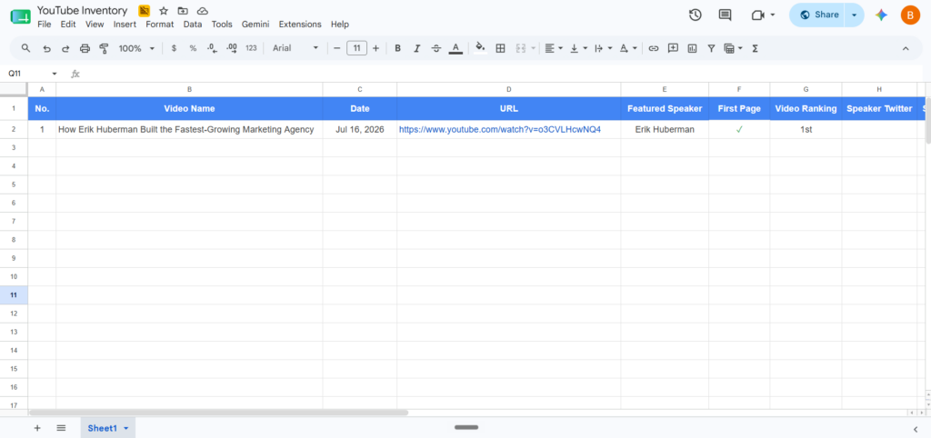Click the borders grid icon
This screenshot has width=931, height=438.
[501, 49]
